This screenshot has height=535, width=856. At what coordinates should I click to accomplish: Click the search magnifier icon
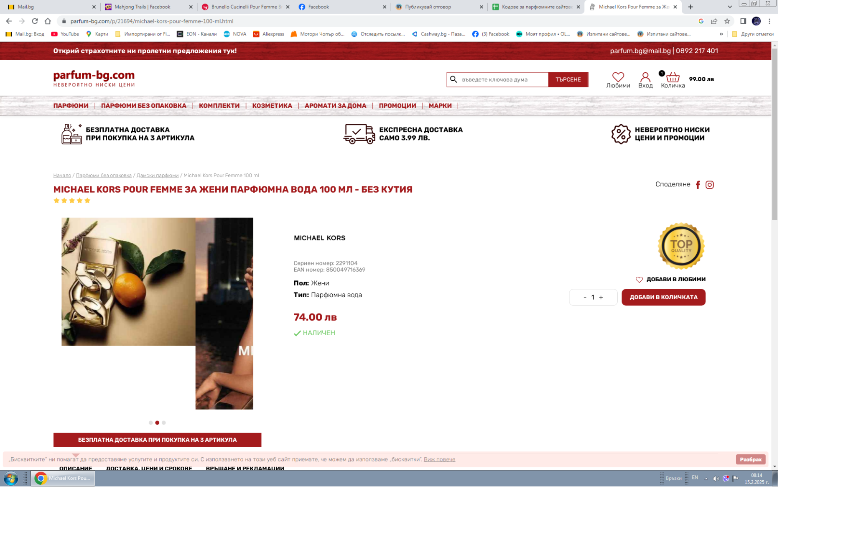point(453,79)
